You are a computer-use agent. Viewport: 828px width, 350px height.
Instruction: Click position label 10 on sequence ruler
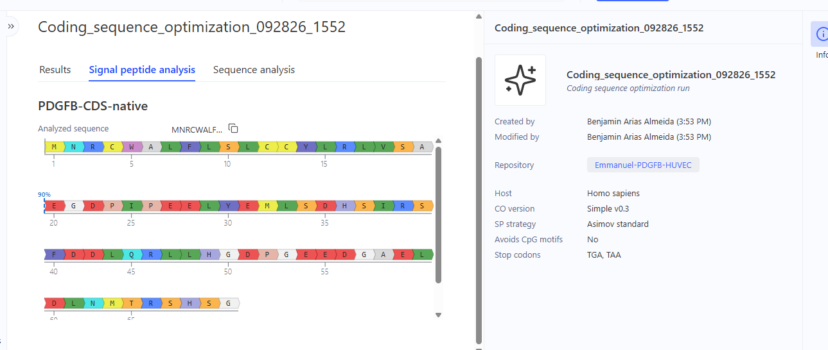click(227, 164)
